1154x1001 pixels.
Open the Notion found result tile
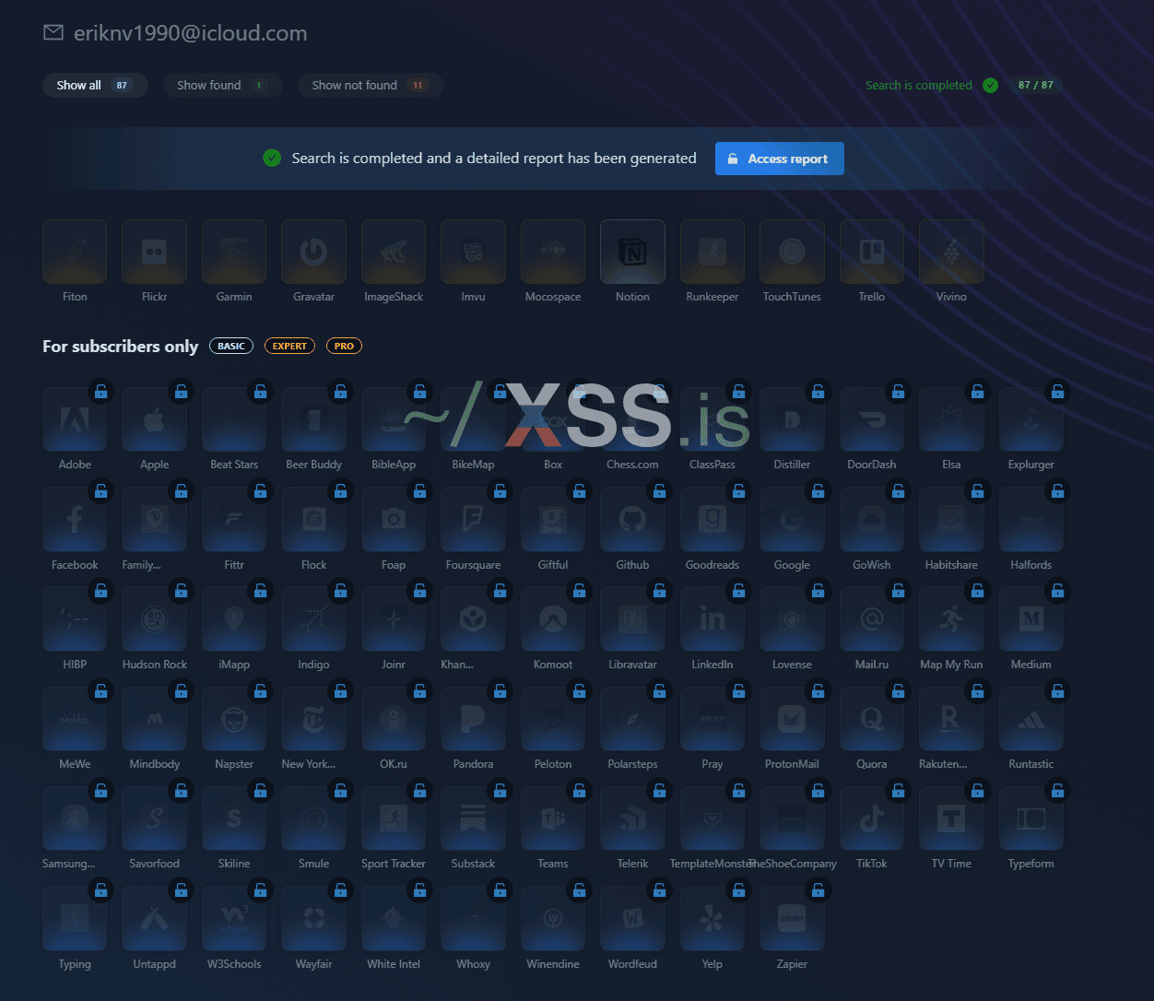pos(632,252)
